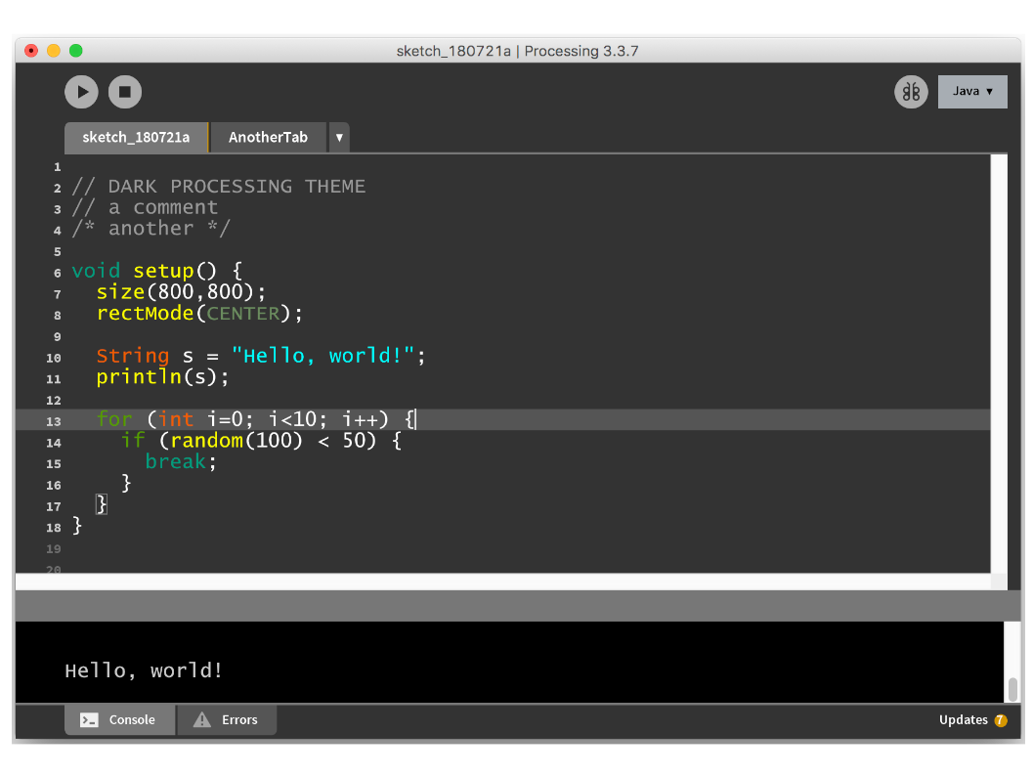This screenshot has width=1033, height=777.
Task: Click the rectMode function call
Action: pyautogui.click(x=147, y=314)
